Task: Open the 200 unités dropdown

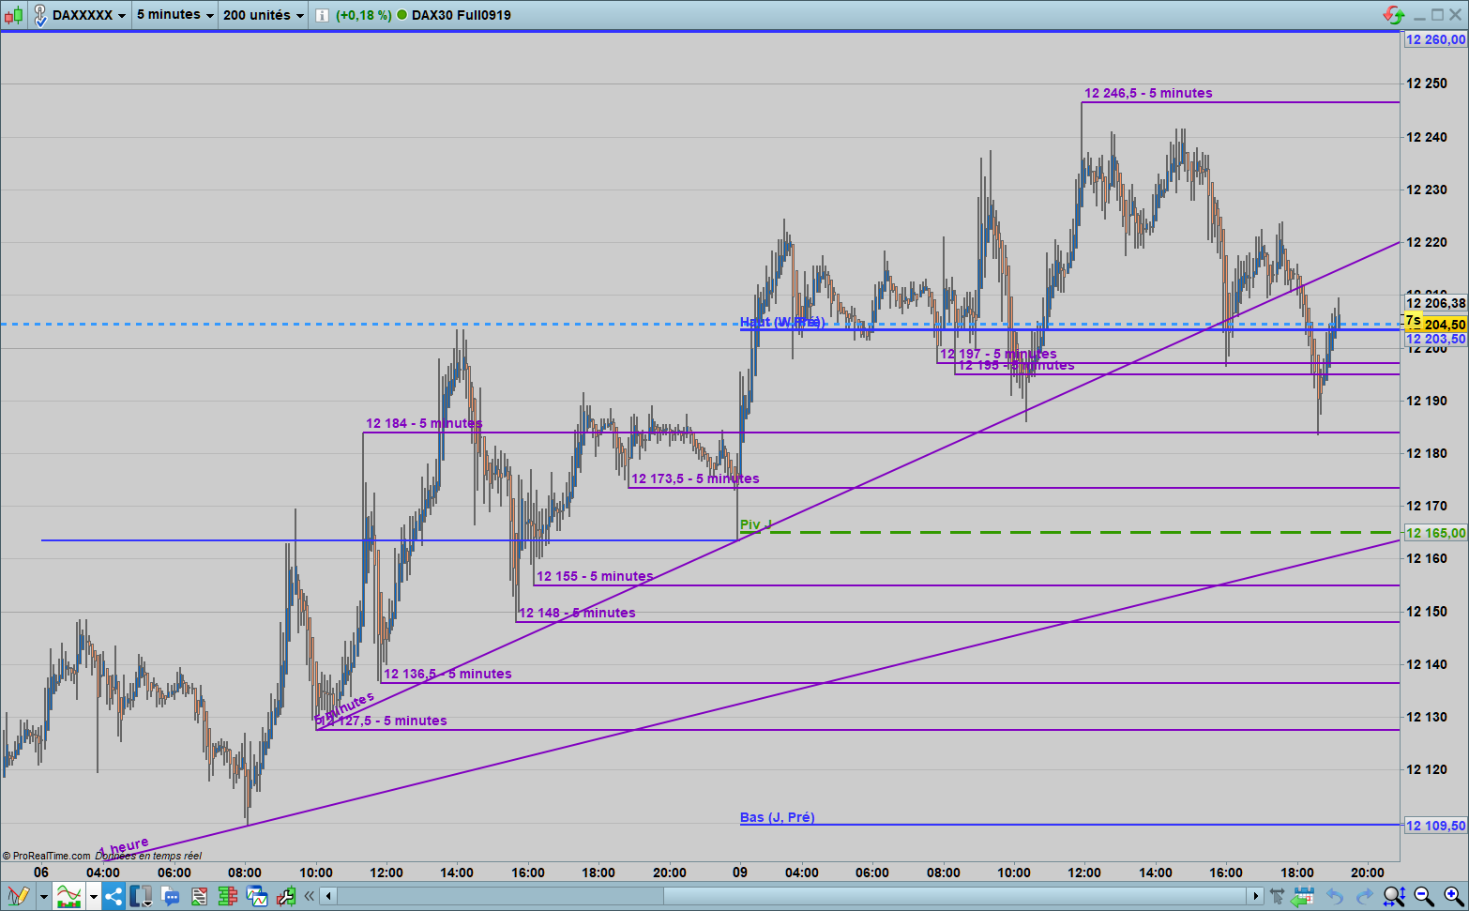Action: [x=264, y=15]
